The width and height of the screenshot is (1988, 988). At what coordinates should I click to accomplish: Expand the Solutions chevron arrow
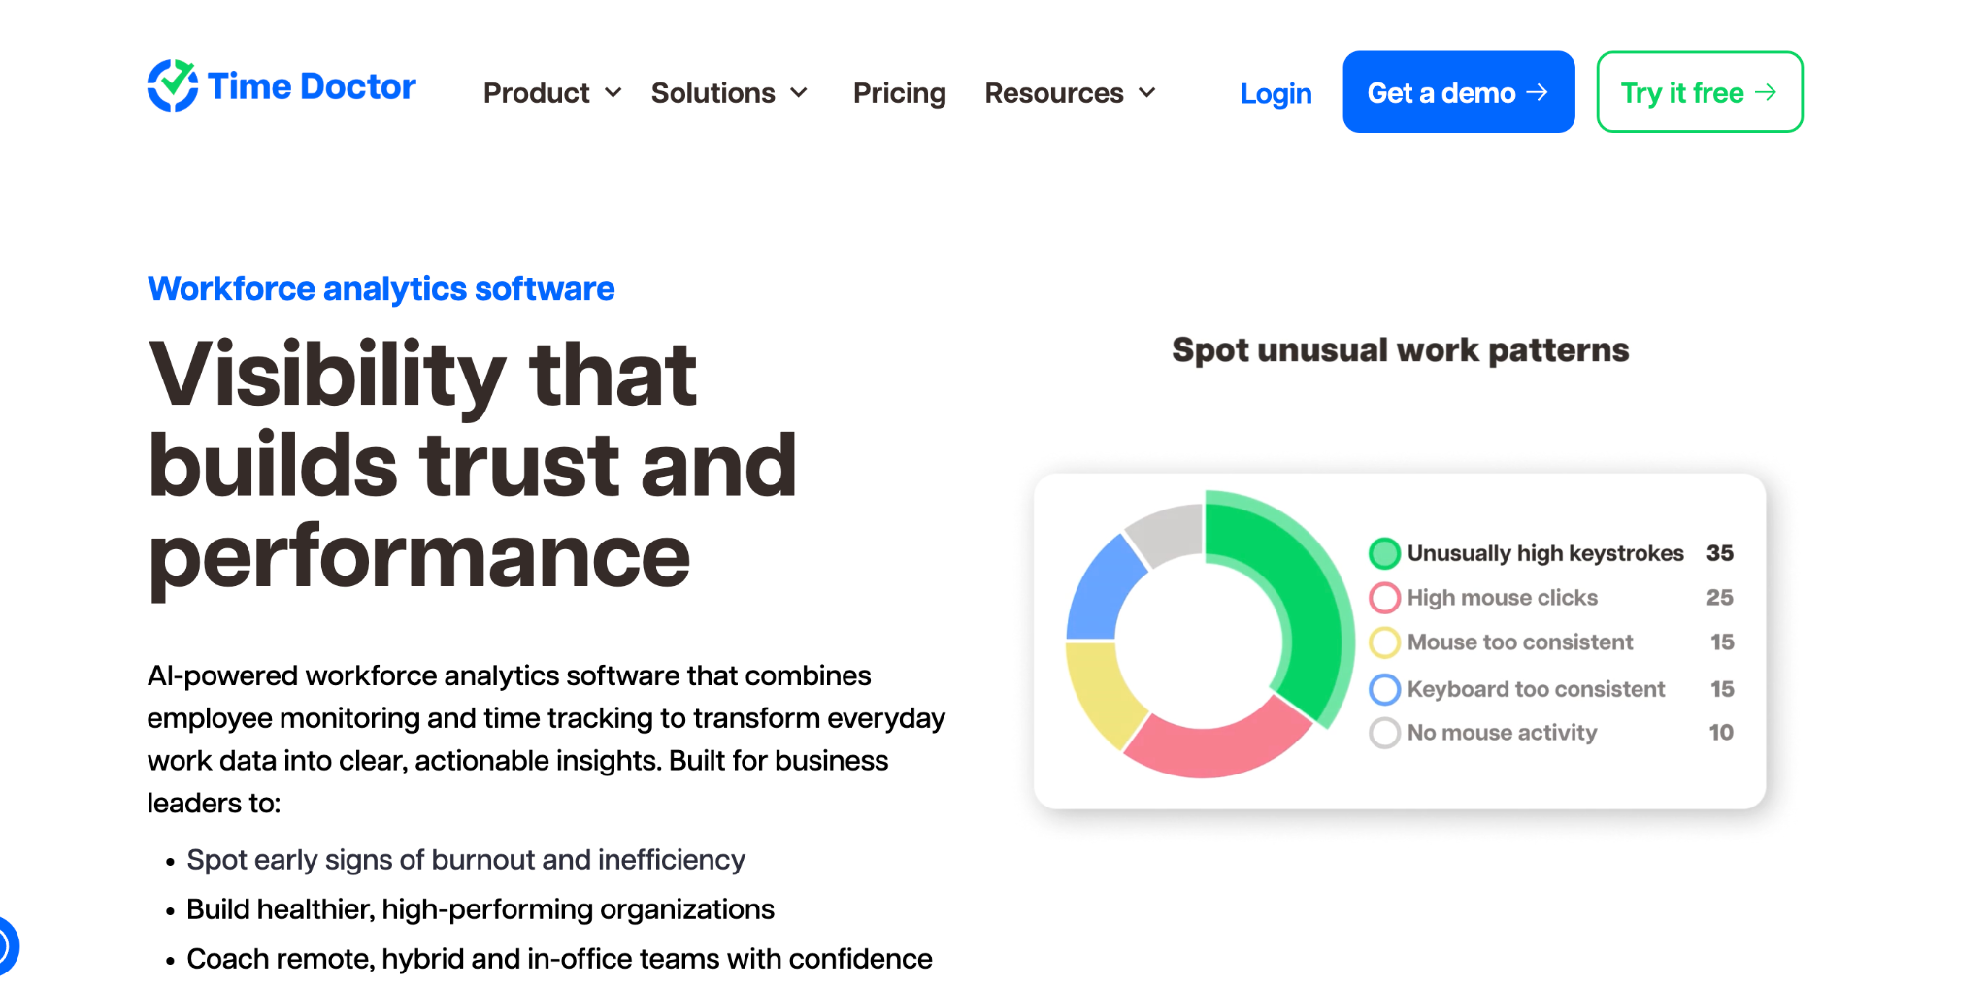pos(799,93)
